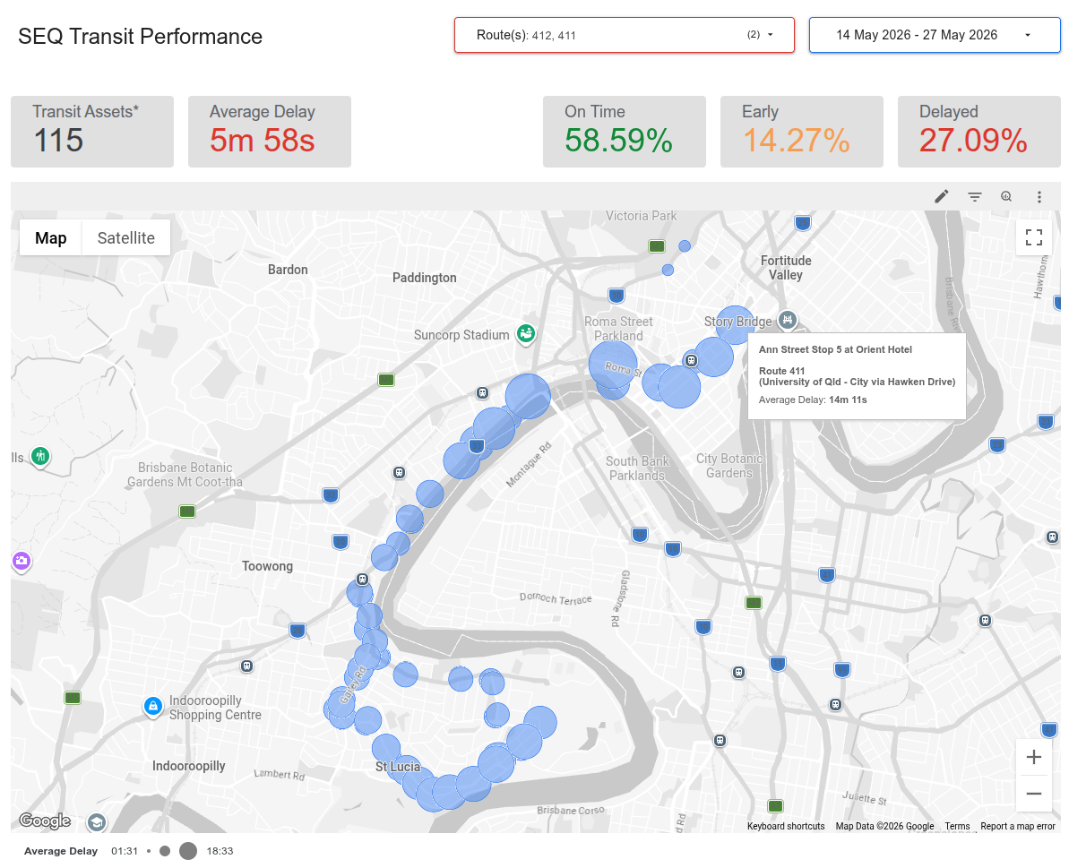Click the Suncorp Stadium green marker
This screenshot has height=868, width=1069.
tap(526, 334)
